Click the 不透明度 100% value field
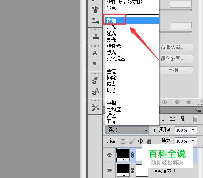 (182, 130)
